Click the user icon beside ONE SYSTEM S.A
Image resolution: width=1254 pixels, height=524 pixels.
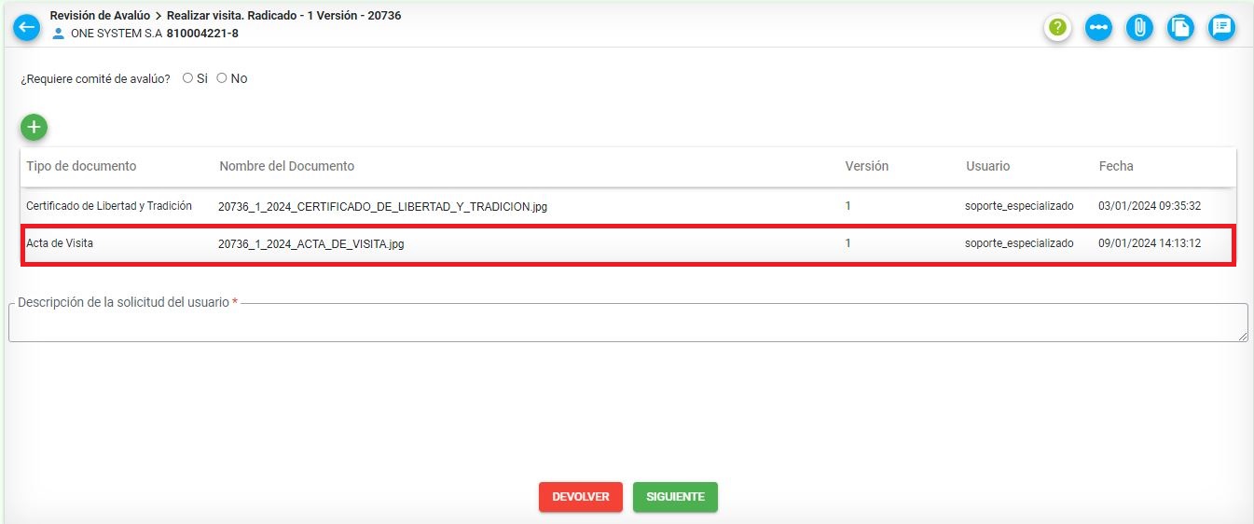[x=59, y=34]
